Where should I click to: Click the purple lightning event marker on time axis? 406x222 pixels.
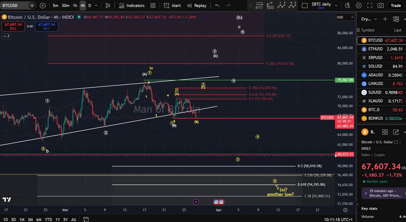(196, 202)
